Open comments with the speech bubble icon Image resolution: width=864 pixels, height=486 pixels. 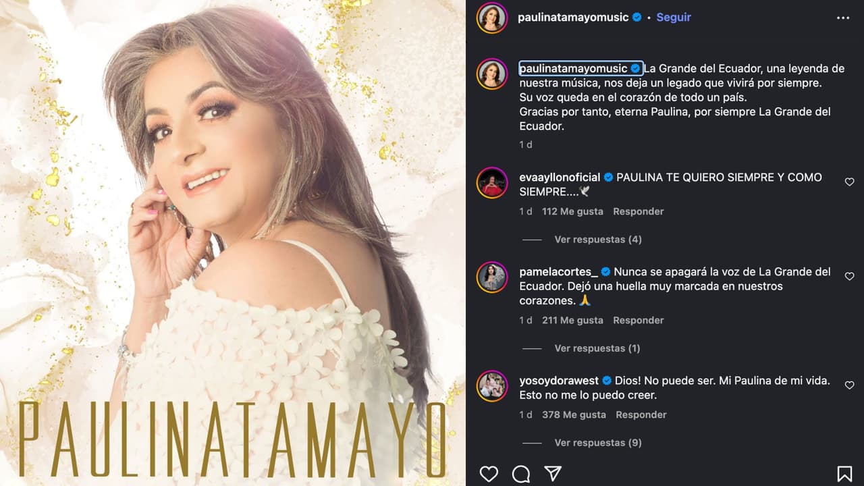(521, 474)
